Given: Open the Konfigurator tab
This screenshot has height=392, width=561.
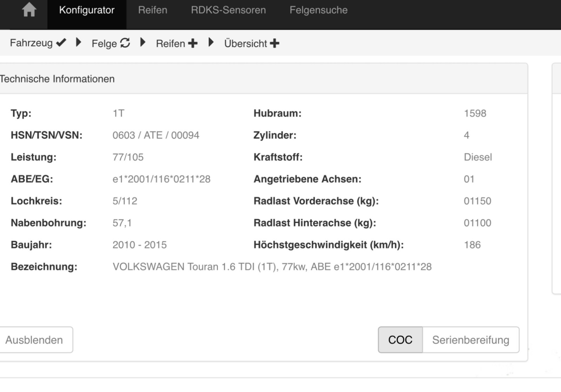Looking at the screenshot, I should pos(87,10).
